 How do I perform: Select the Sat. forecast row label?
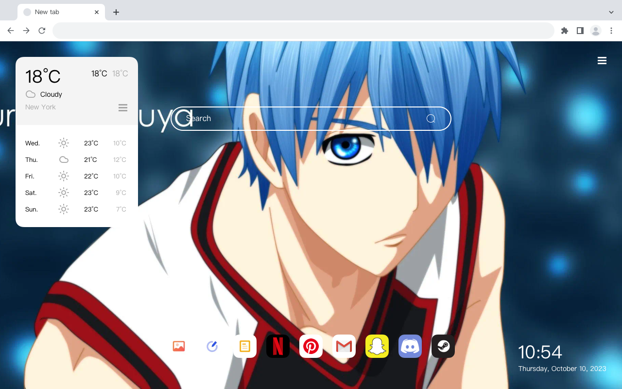coord(31,193)
